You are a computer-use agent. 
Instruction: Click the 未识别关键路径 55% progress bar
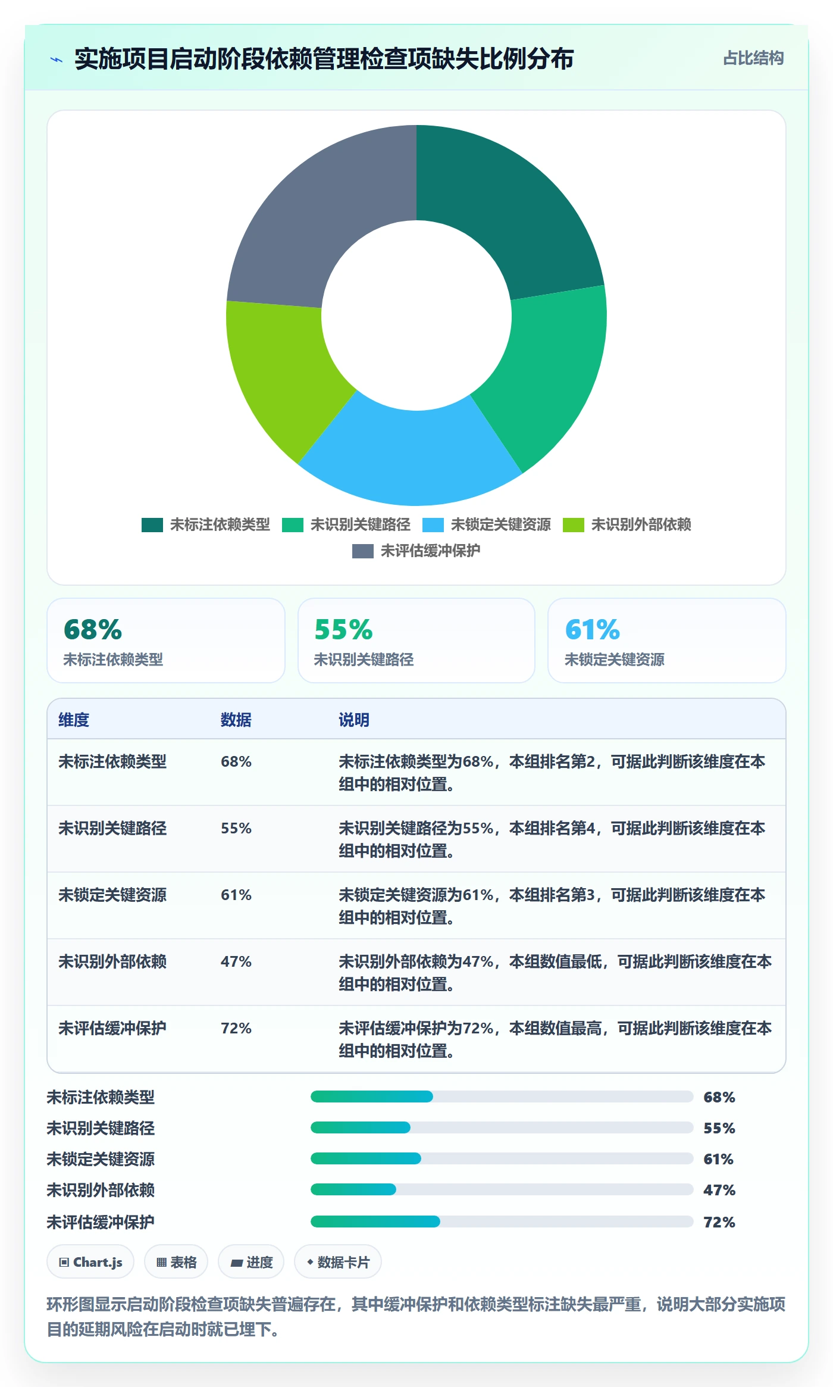point(502,1127)
